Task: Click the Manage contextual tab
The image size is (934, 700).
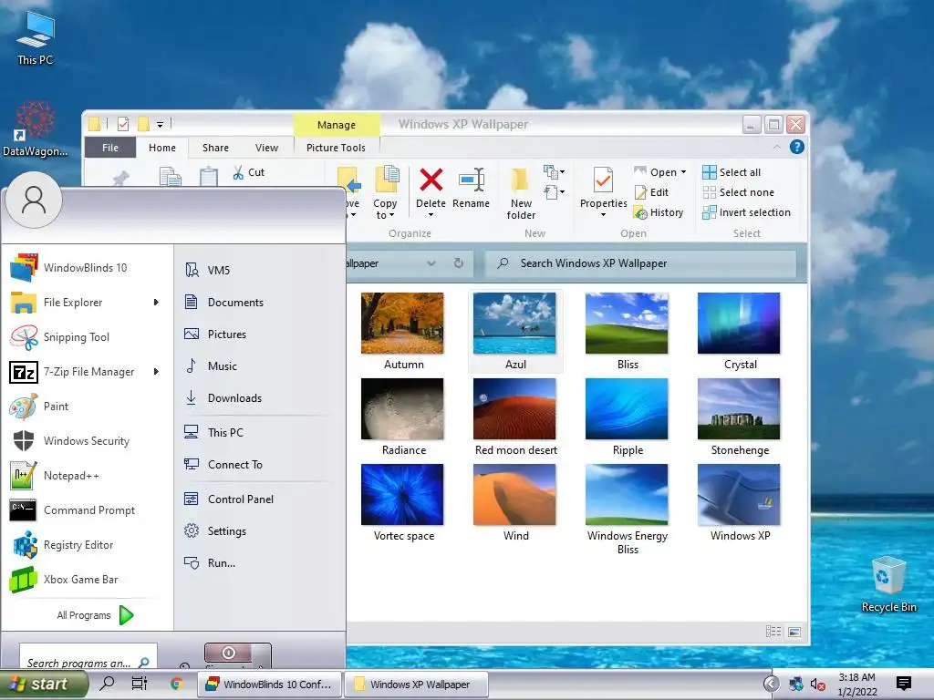Action: (x=337, y=124)
